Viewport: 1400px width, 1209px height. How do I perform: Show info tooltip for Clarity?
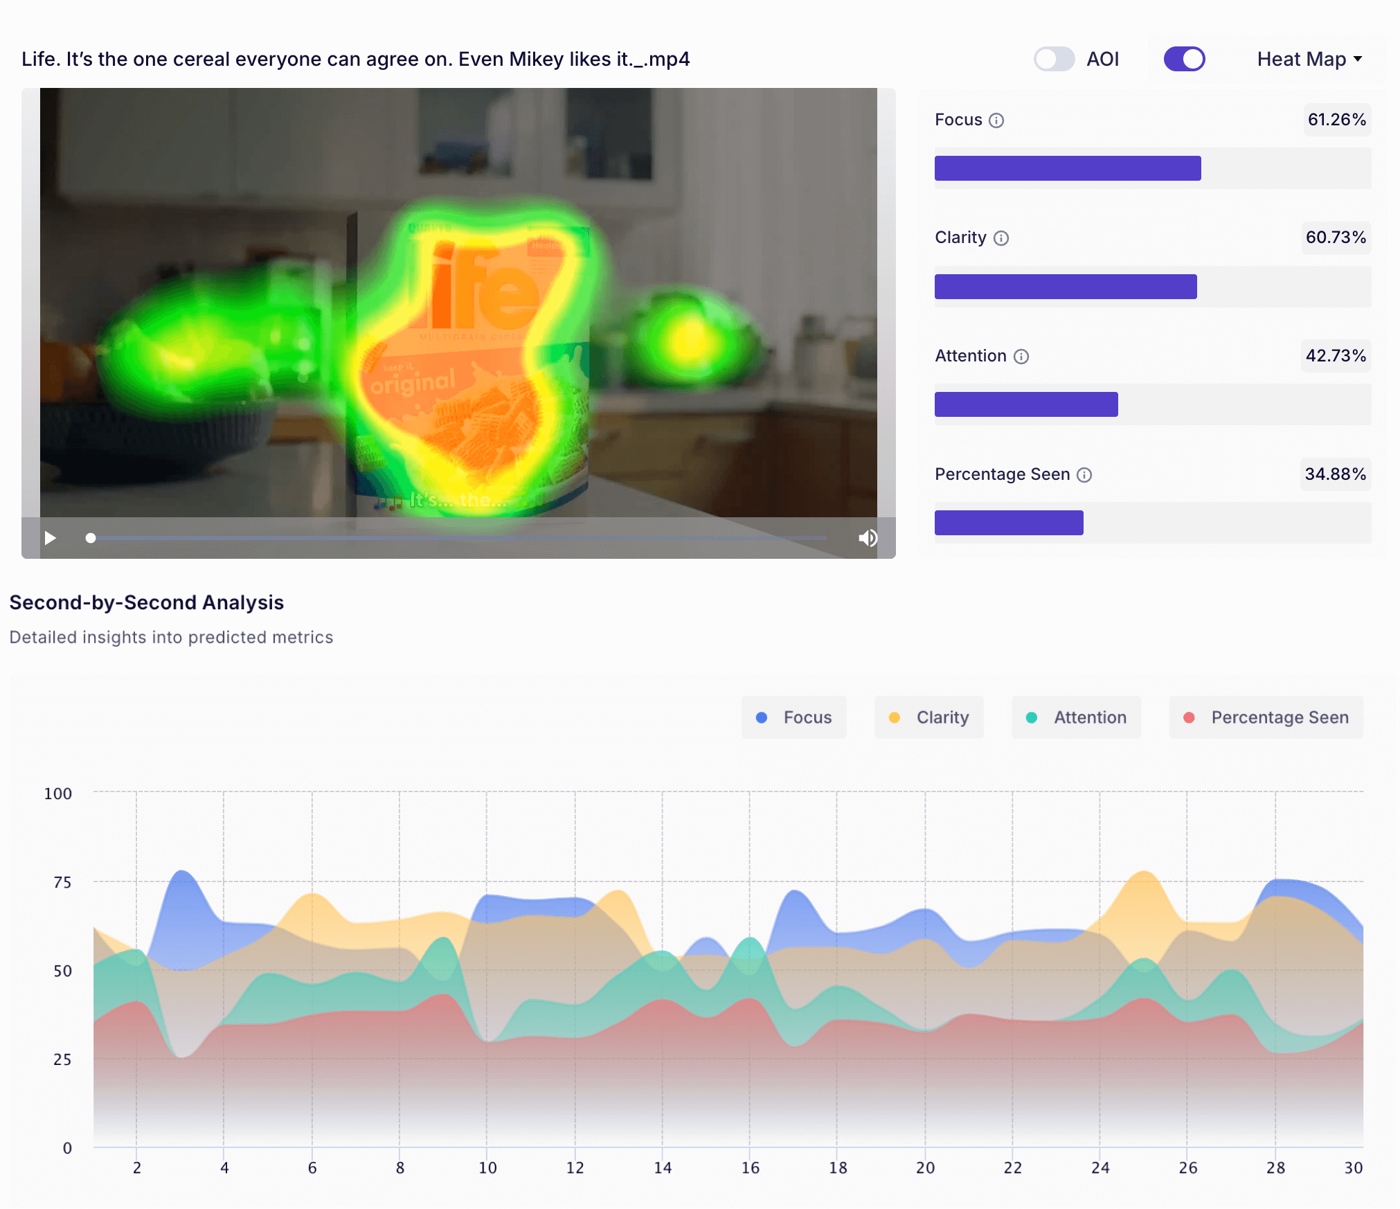(x=1001, y=238)
